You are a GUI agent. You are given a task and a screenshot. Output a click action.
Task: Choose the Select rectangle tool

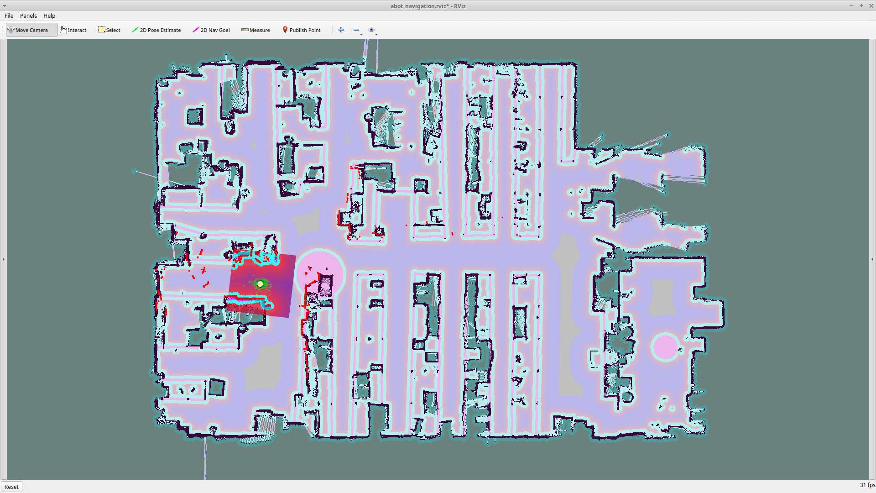(x=109, y=30)
